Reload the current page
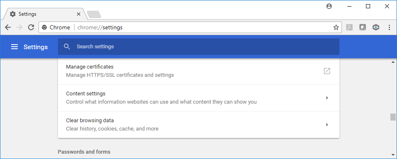The height and width of the screenshot is (159, 397). (31, 27)
